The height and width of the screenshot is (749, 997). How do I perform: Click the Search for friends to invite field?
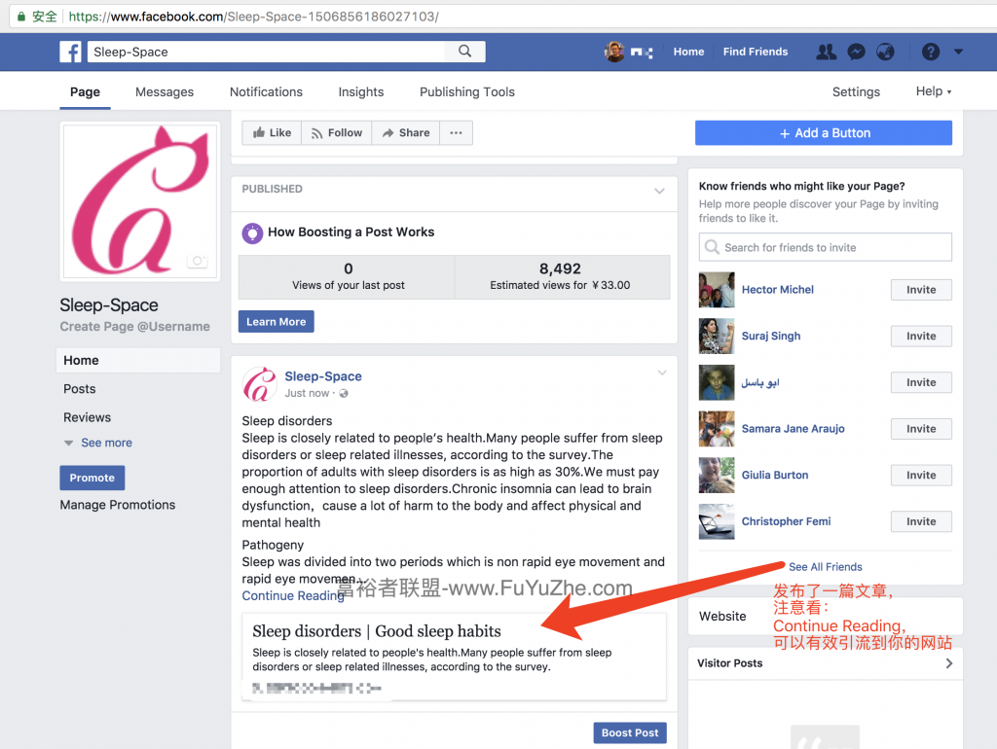826,247
